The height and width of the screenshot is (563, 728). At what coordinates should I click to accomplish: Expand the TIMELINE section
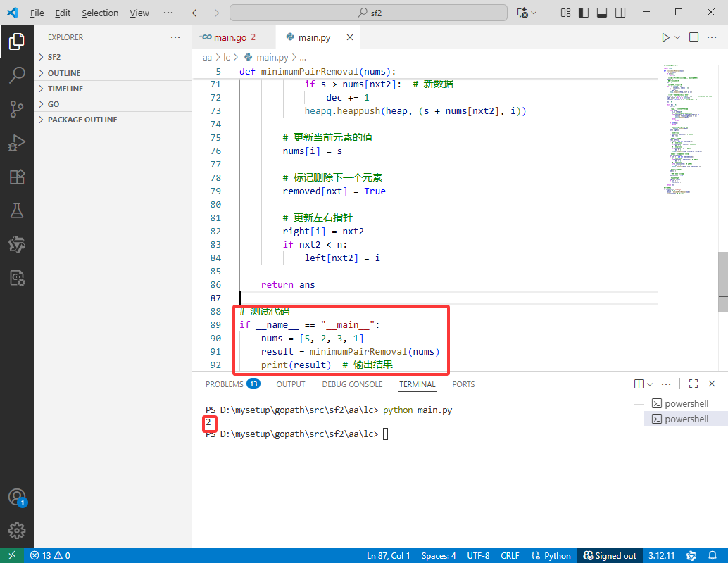click(113, 89)
